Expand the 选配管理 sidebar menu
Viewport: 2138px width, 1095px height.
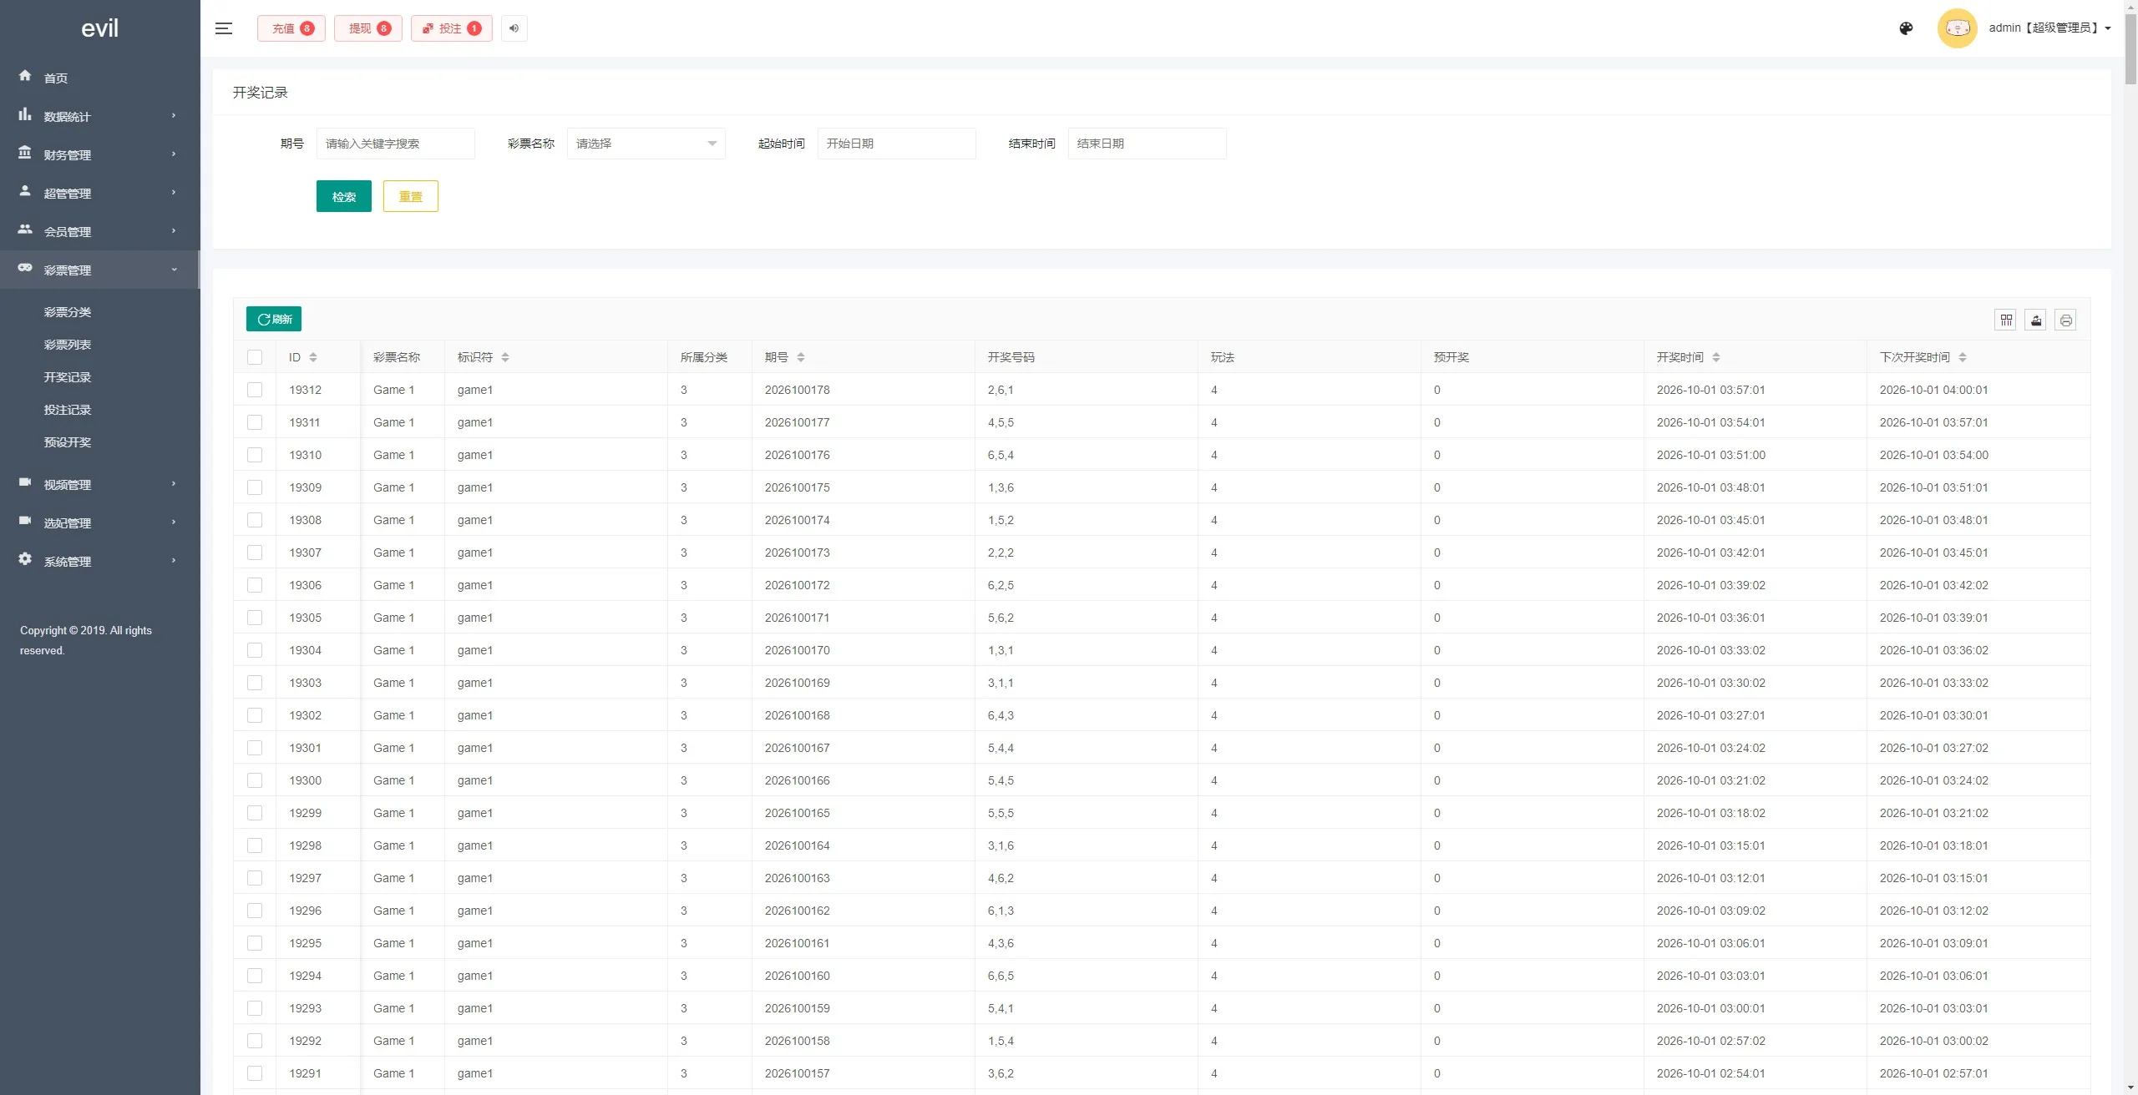pyautogui.click(x=100, y=522)
